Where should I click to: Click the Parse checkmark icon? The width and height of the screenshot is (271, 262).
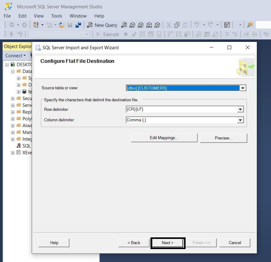click(x=134, y=34)
